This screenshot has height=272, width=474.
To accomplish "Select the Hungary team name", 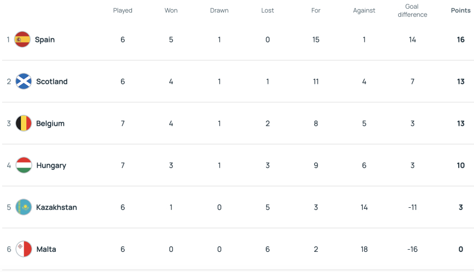I will tap(51, 165).
